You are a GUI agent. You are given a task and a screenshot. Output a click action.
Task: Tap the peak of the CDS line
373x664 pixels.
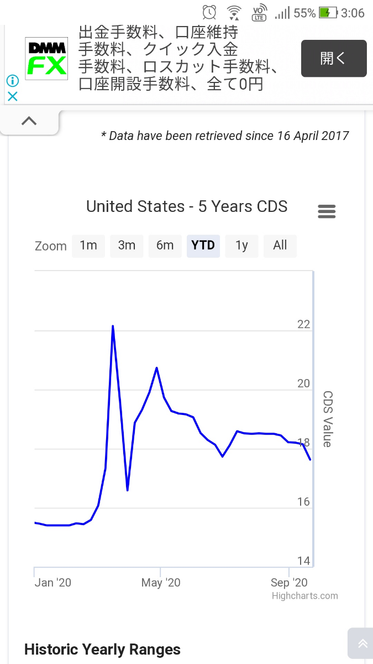point(113,326)
